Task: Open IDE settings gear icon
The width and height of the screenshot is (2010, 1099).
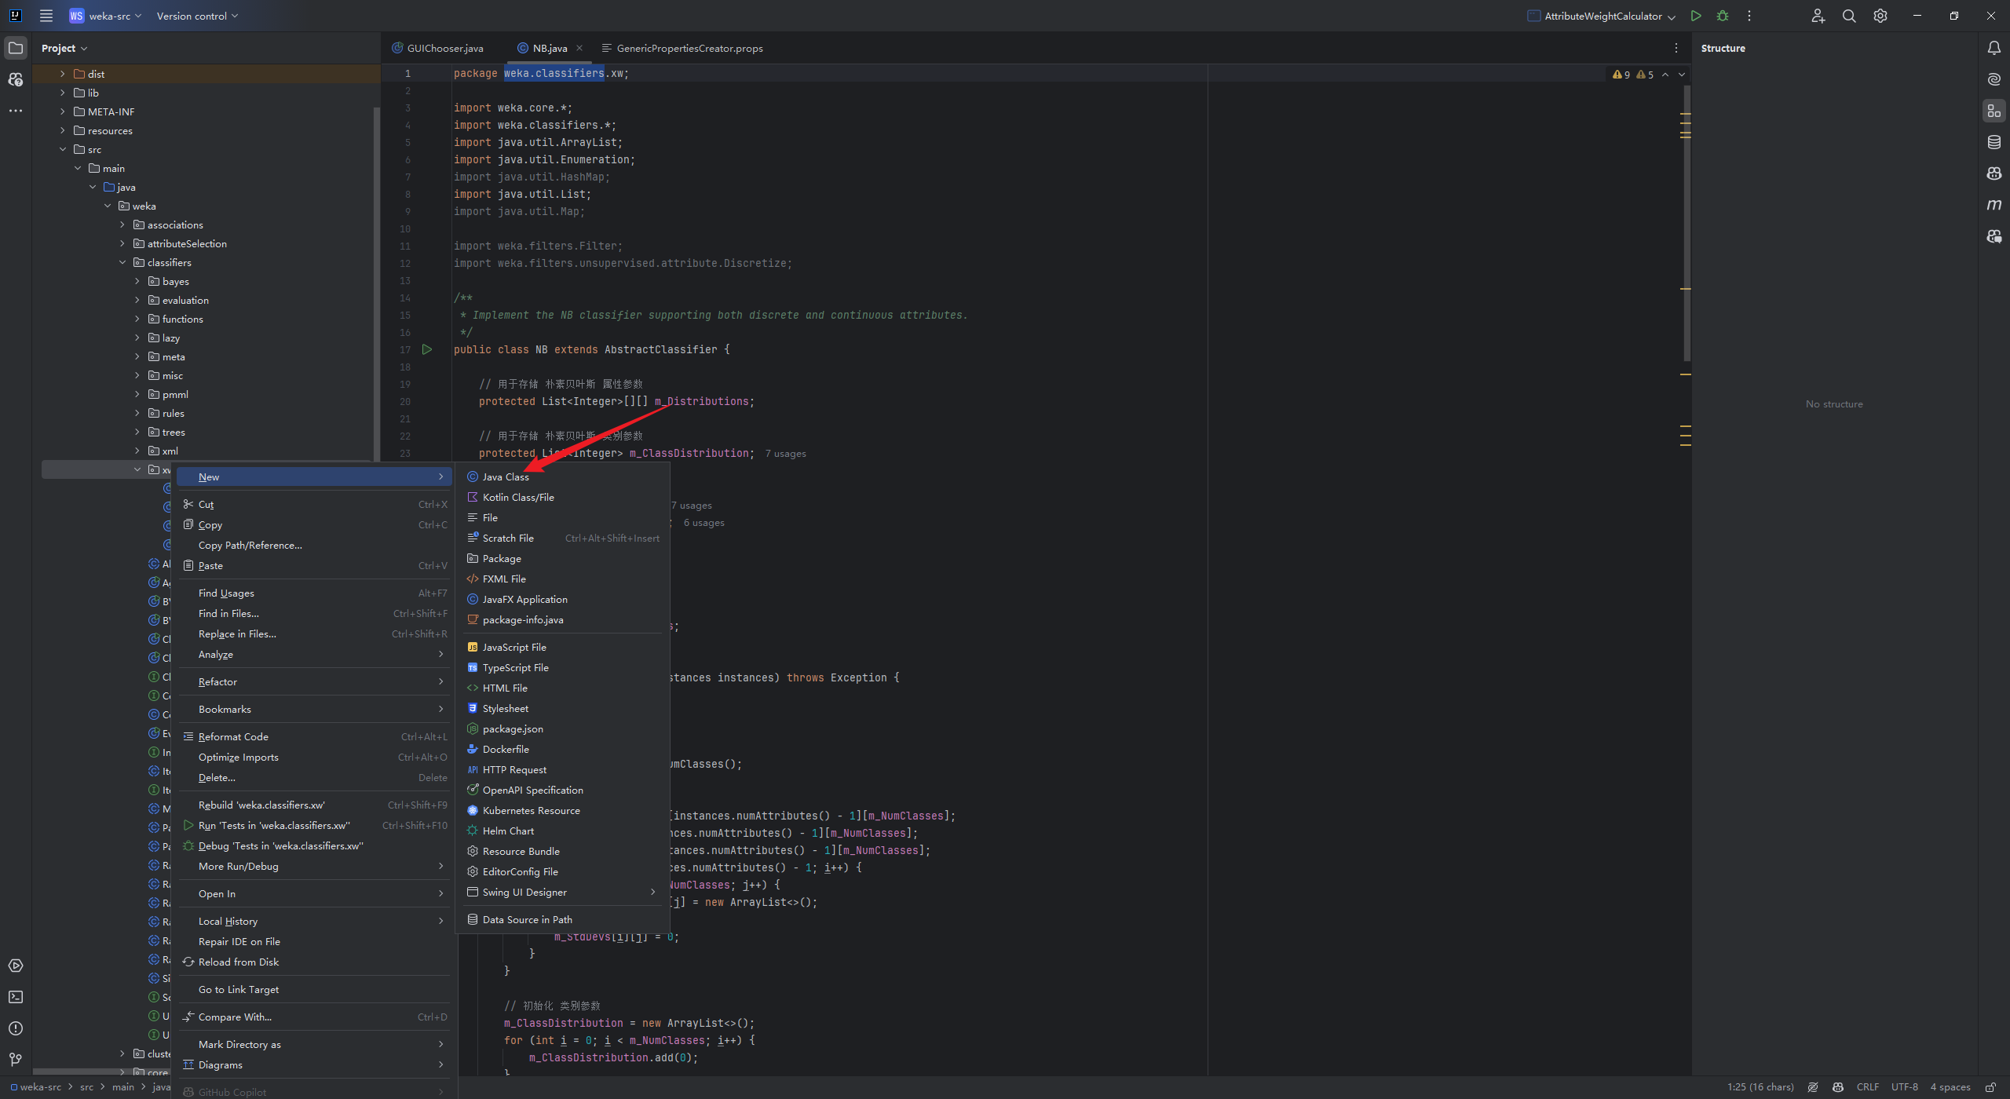Action: pyautogui.click(x=1880, y=16)
